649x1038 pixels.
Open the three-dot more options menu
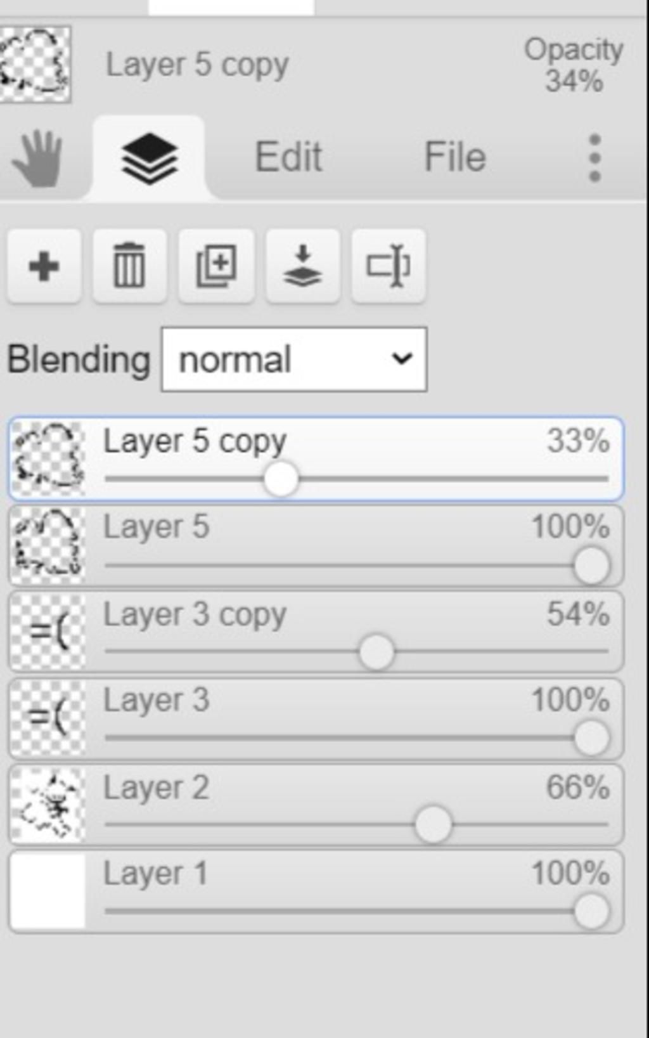594,158
